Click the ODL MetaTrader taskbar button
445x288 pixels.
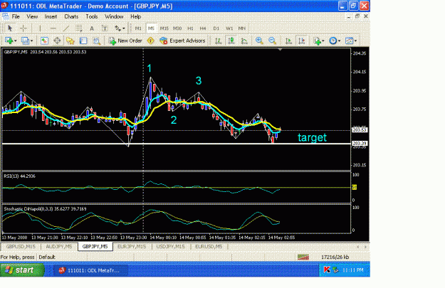[x=91, y=270]
